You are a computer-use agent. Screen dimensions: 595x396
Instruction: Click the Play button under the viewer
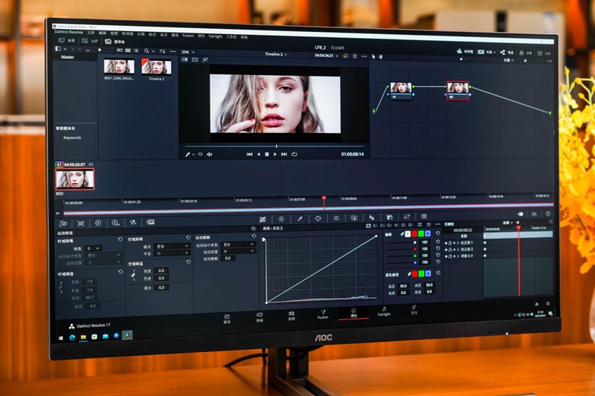(x=275, y=154)
